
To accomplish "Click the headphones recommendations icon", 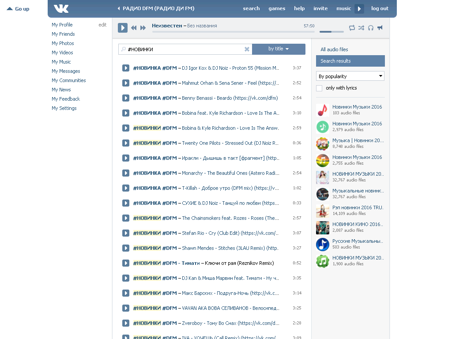I will [371, 28].
